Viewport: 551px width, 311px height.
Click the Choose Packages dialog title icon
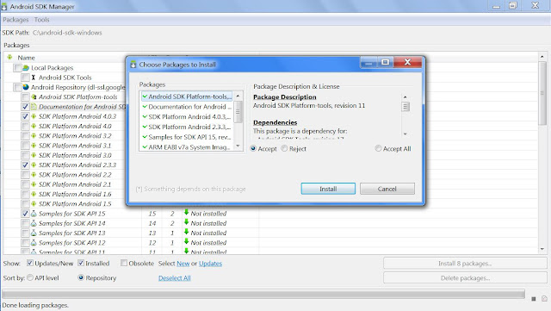point(133,65)
